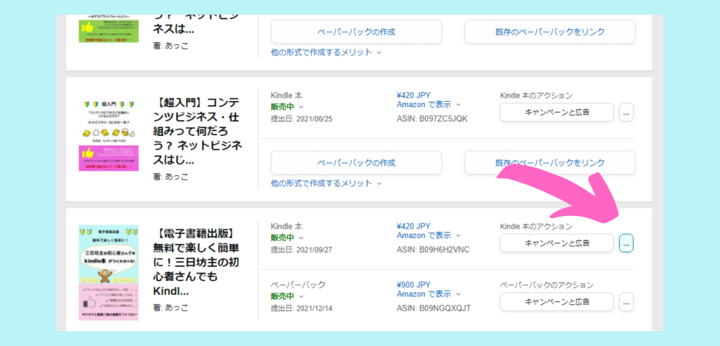Click price ¥900 JPY of the paperback

(x=413, y=285)
